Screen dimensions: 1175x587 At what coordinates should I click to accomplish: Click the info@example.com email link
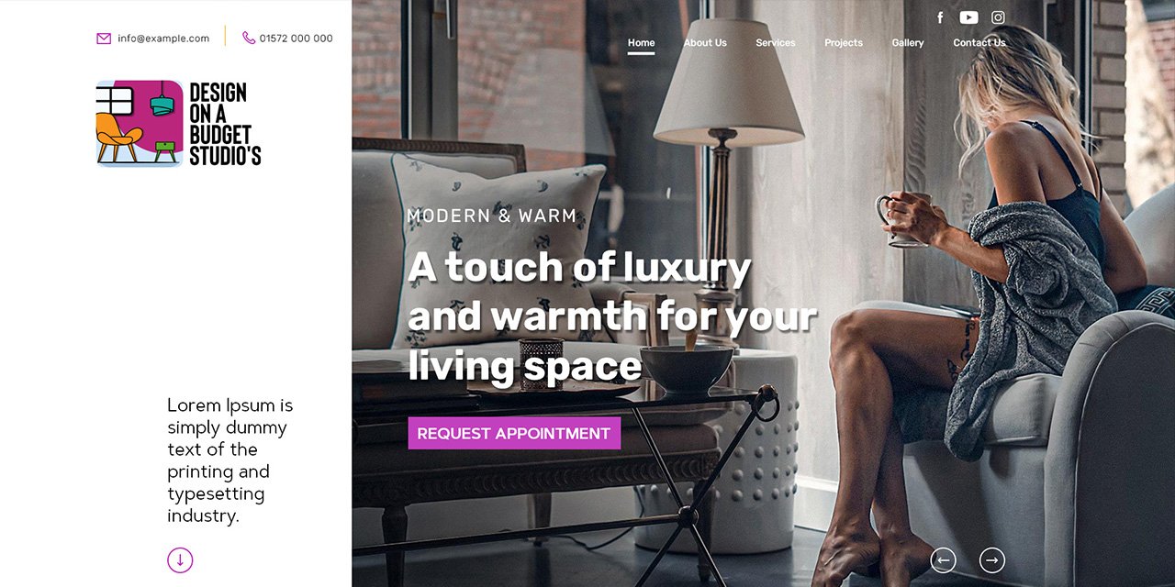coord(163,39)
